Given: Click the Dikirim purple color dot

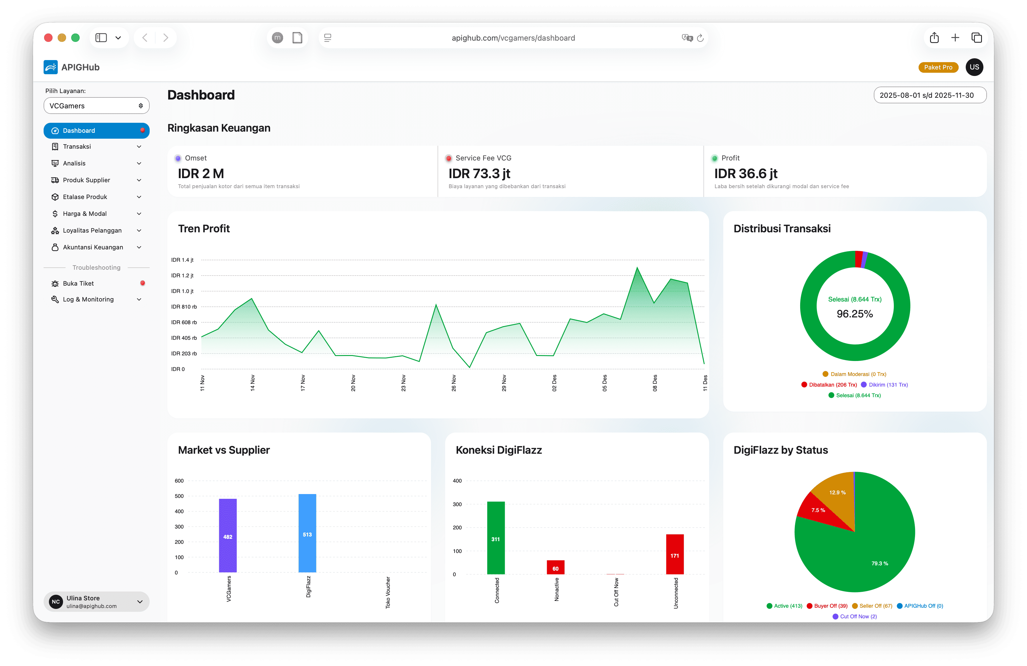Looking at the screenshot, I should [863, 384].
